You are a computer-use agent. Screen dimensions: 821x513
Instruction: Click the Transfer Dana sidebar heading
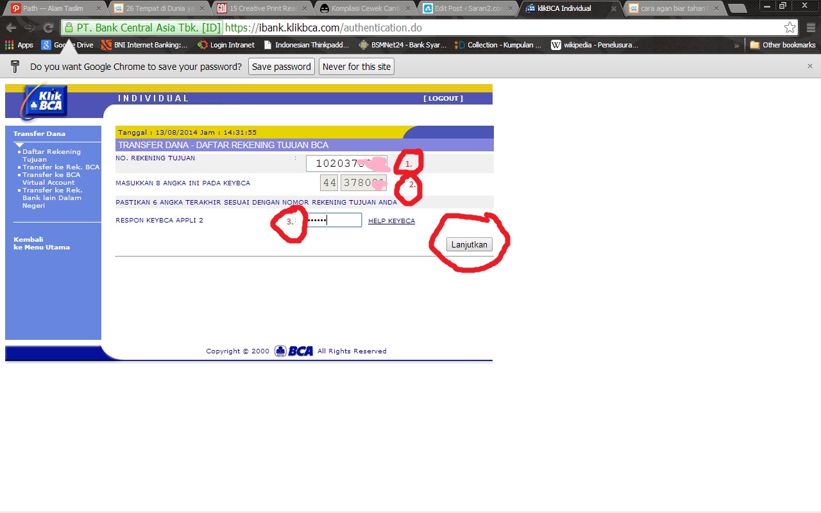(x=39, y=133)
